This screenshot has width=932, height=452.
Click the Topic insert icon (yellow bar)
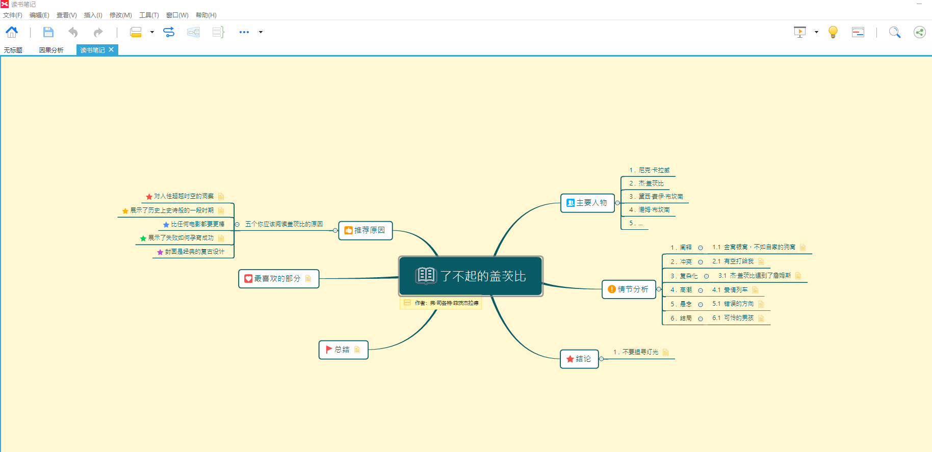click(136, 32)
